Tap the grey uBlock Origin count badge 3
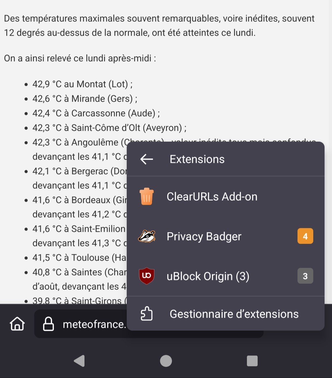This screenshot has width=332, height=378. click(305, 276)
